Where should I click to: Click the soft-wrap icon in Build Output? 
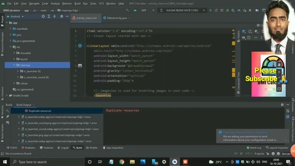[x=288, y=111]
